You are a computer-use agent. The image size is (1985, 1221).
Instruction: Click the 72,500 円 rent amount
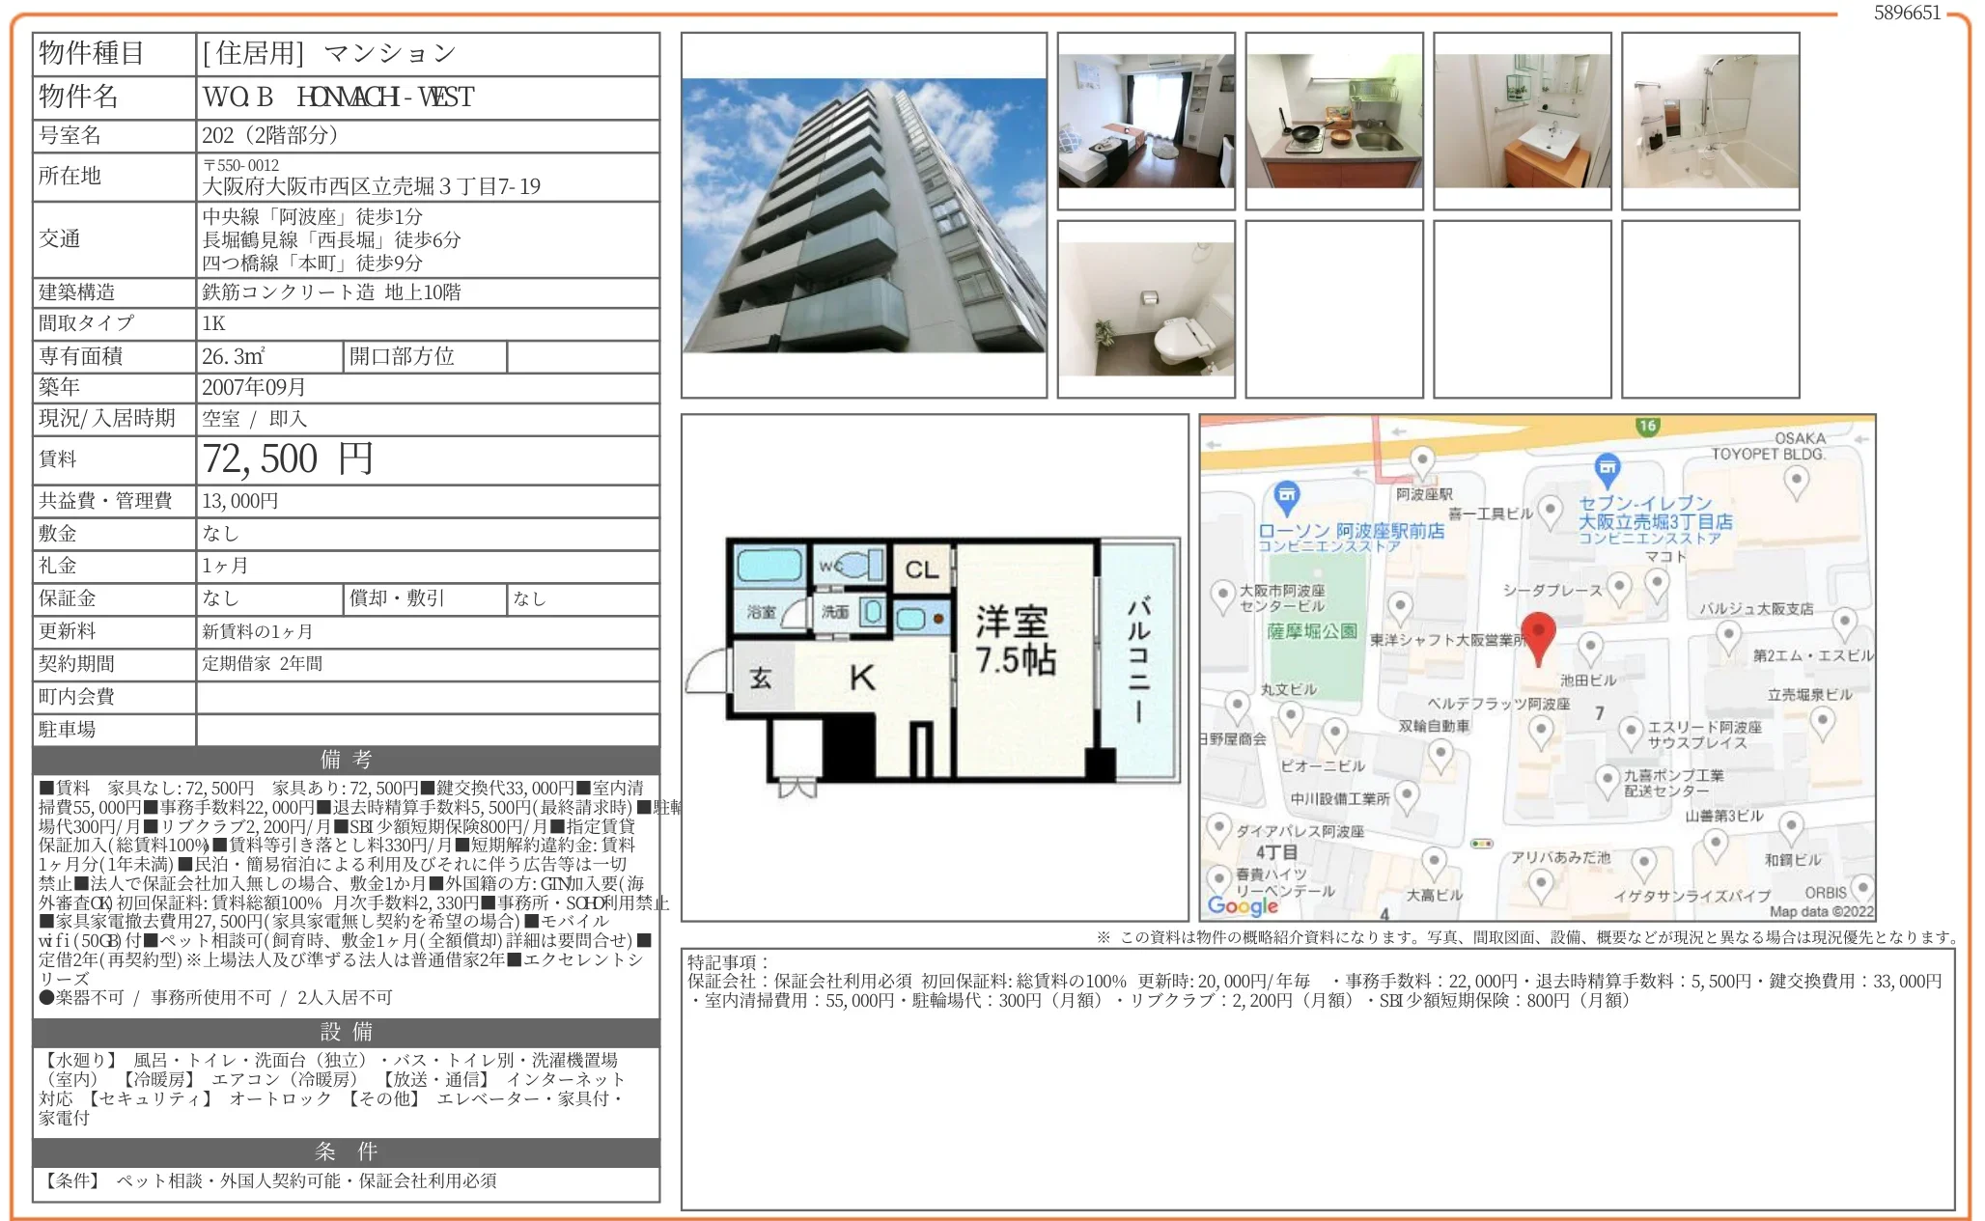(x=288, y=459)
